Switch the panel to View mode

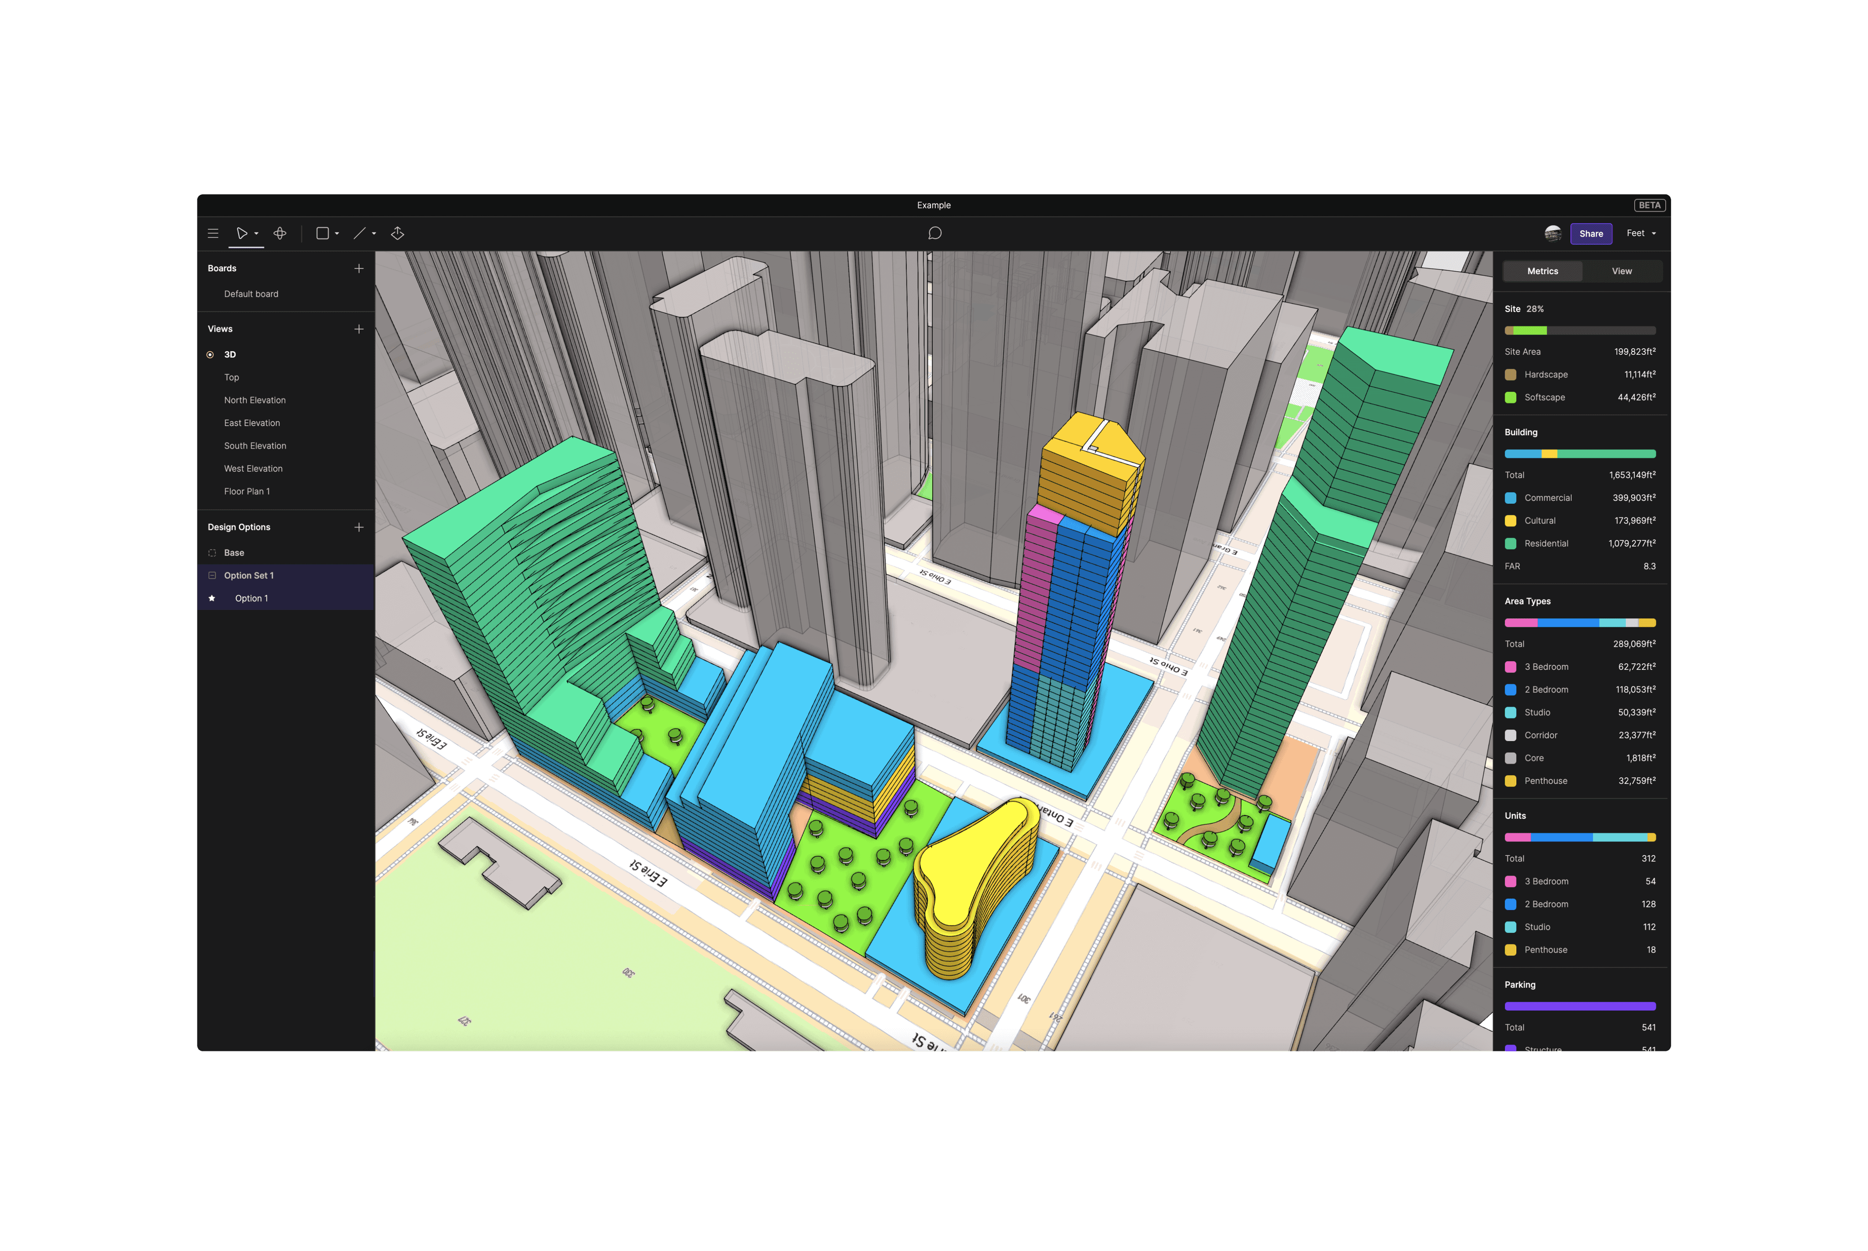pyautogui.click(x=1621, y=270)
